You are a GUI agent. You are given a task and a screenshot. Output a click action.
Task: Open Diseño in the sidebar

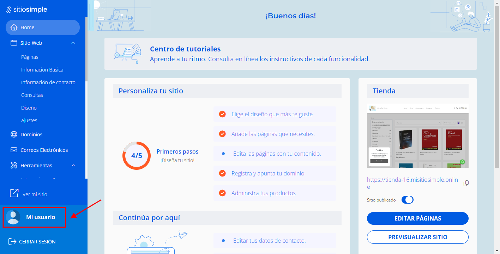click(x=29, y=108)
